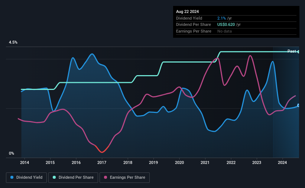Click the 2018 x-axis label
This screenshot has height=188, width=305.
click(x=128, y=162)
